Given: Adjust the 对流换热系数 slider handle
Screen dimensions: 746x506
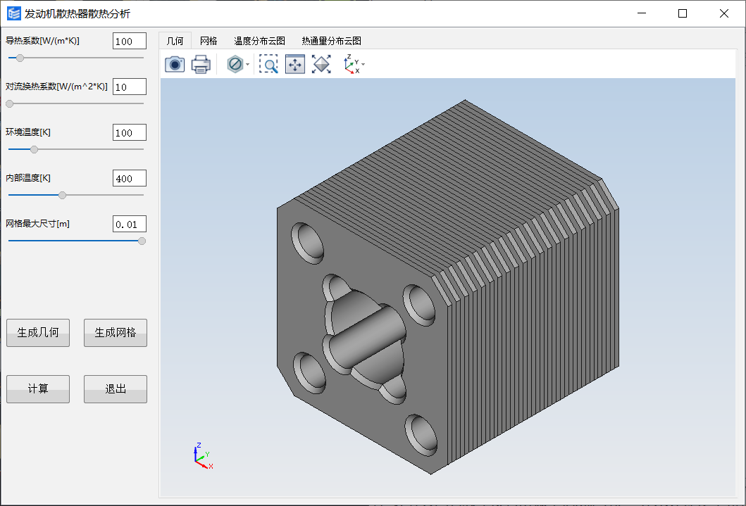Looking at the screenshot, I should tap(10, 103).
